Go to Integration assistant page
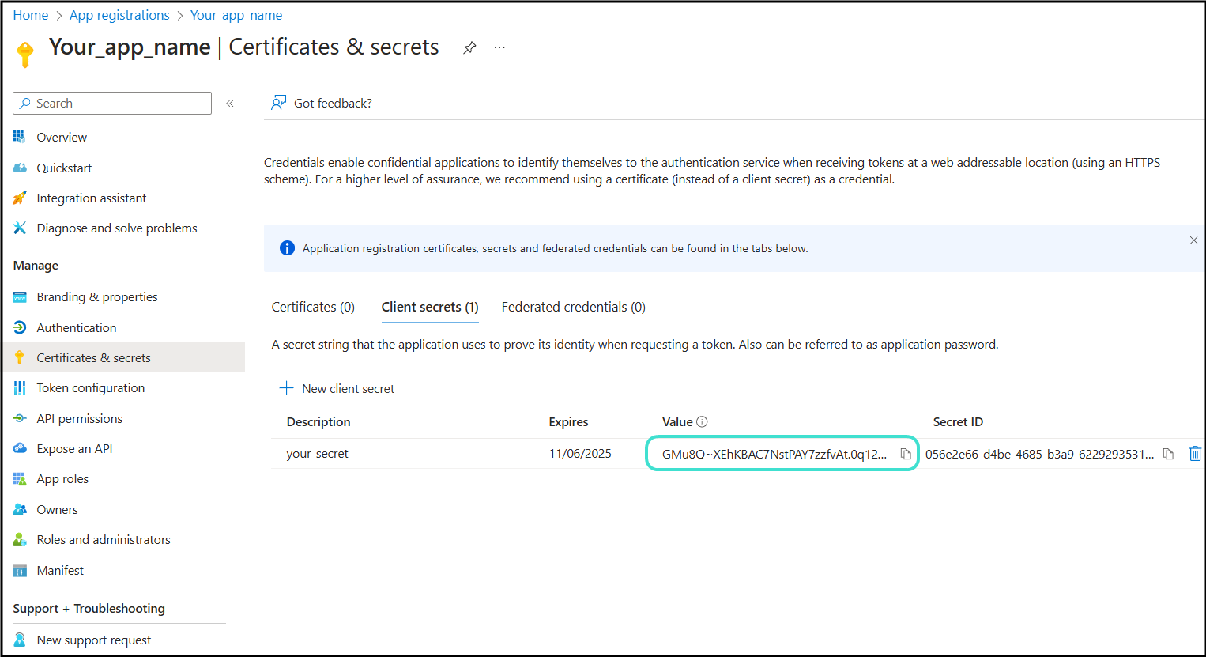The image size is (1206, 657). tap(92, 198)
